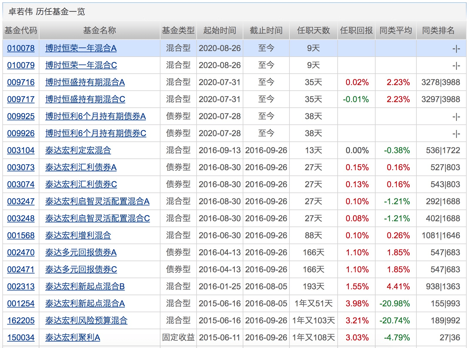Open fund 博时恒盛持有期混合A
This screenshot has height=348, width=469.
click(85, 82)
